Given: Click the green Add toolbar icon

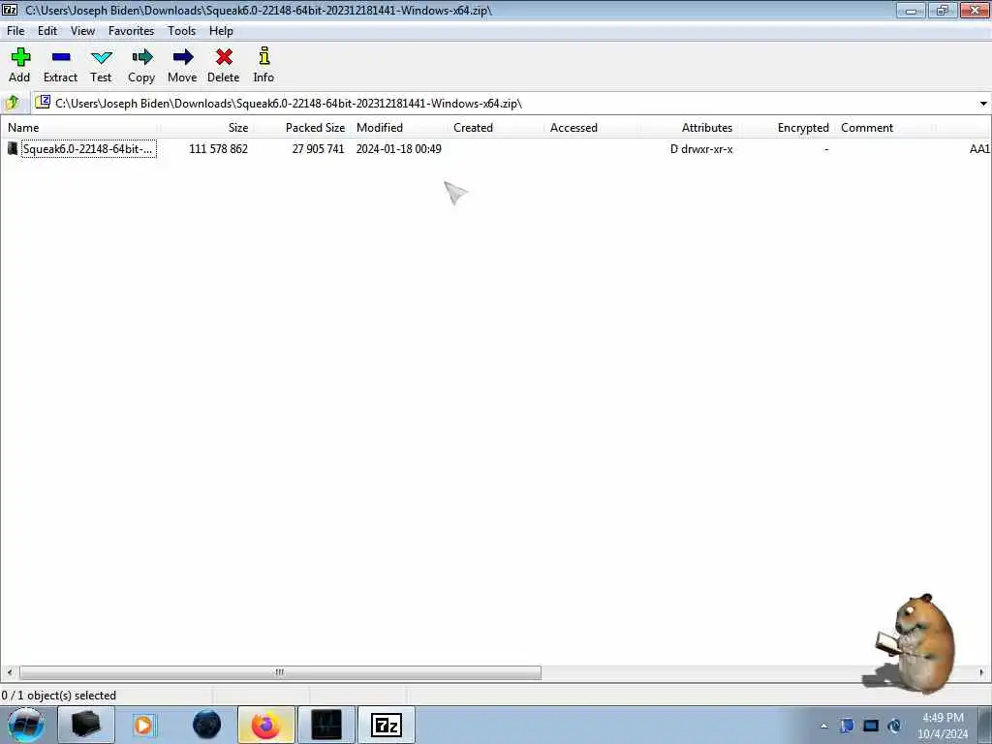Looking at the screenshot, I should [20, 57].
